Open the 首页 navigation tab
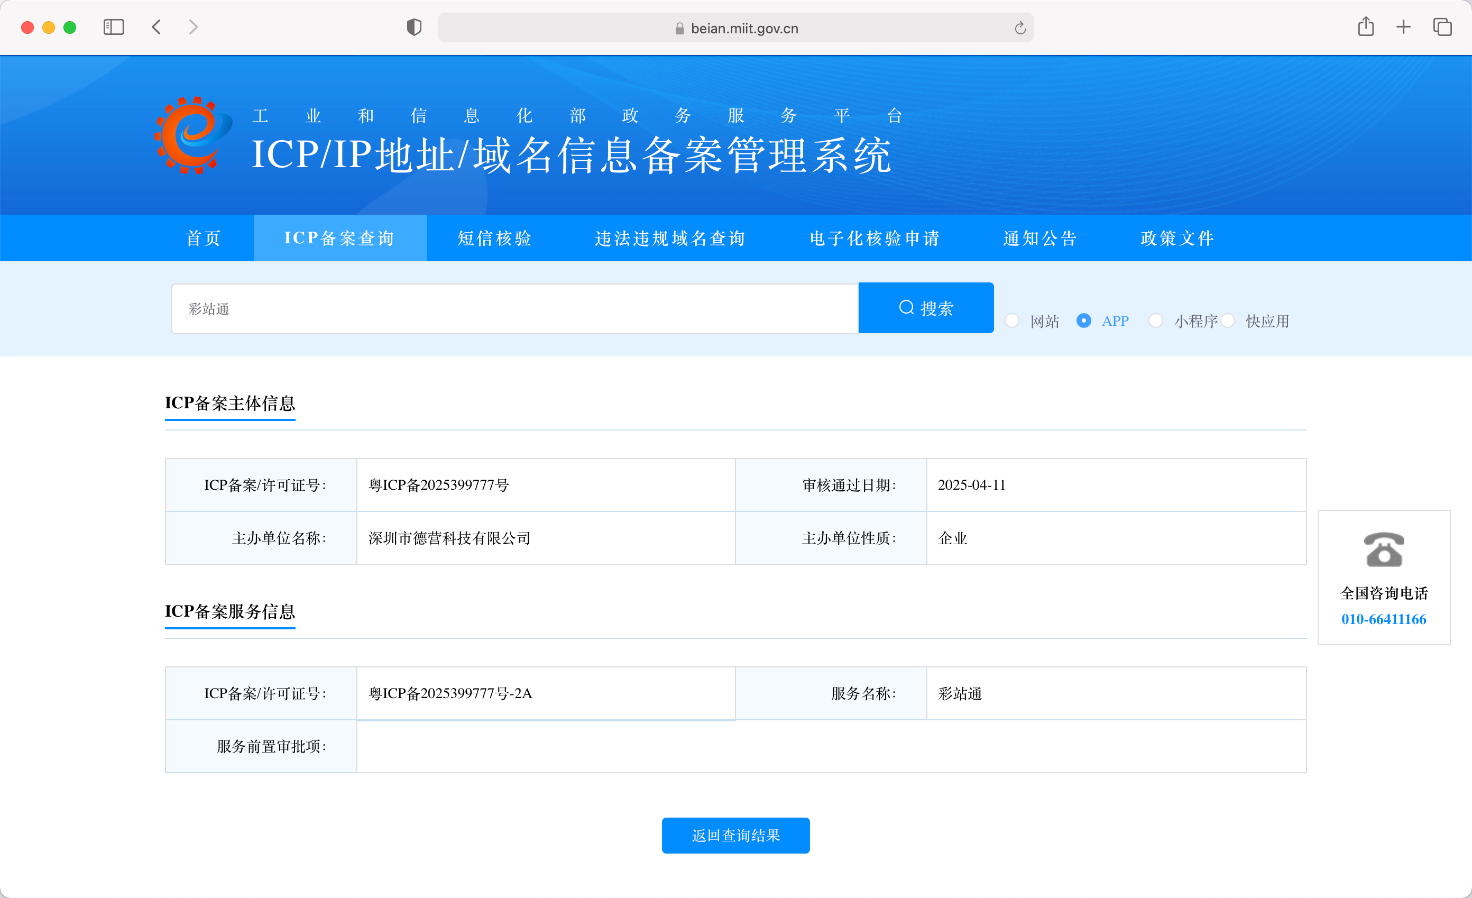 point(203,238)
